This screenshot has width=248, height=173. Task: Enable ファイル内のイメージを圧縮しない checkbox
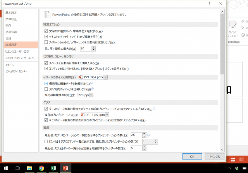click(46, 89)
